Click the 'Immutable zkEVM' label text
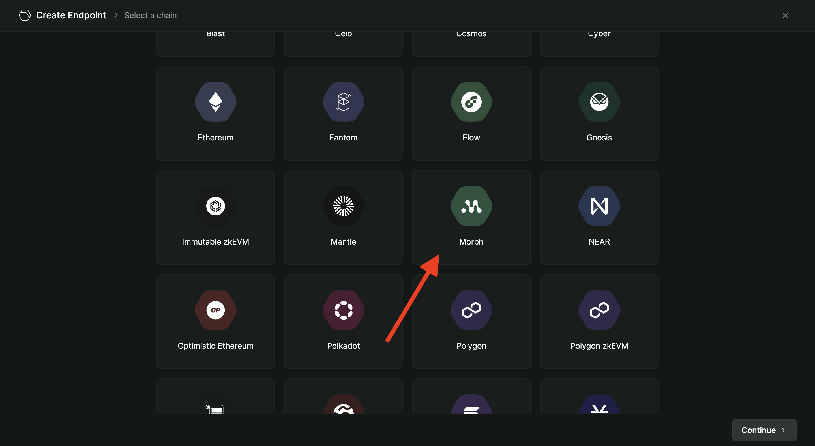Image resolution: width=815 pixels, height=446 pixels. [215, 242]
